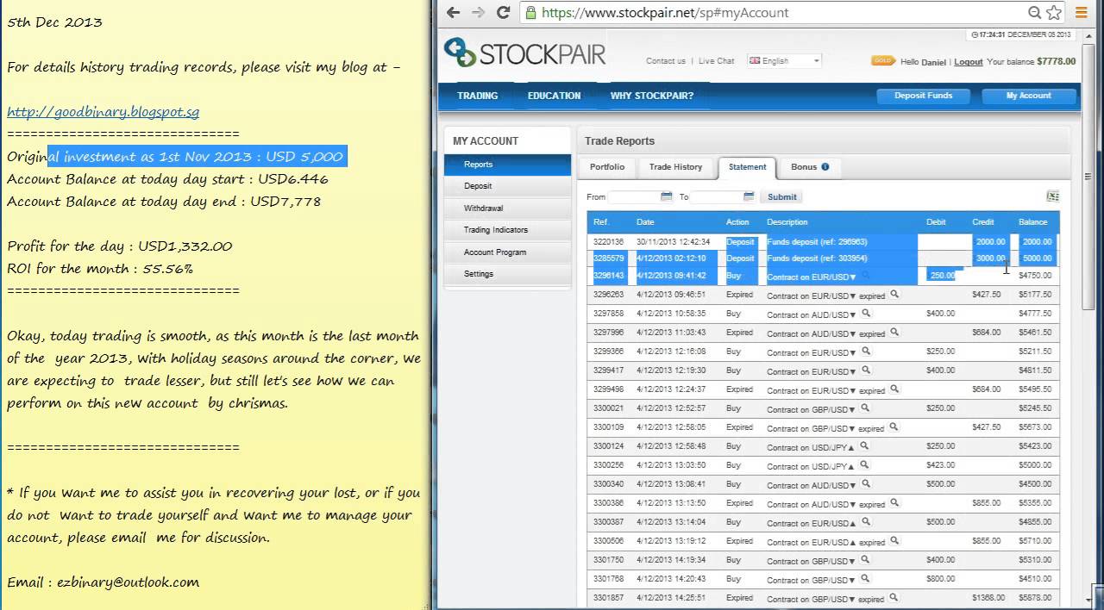The height and width of the screenshot is (610, 1104).
Task: View details magnifier for ref 3301768
Action: (865, 579)
